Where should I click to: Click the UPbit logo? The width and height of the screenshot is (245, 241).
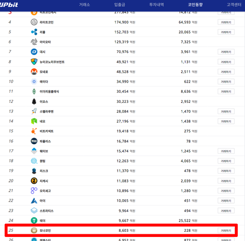tap(9, 5)
